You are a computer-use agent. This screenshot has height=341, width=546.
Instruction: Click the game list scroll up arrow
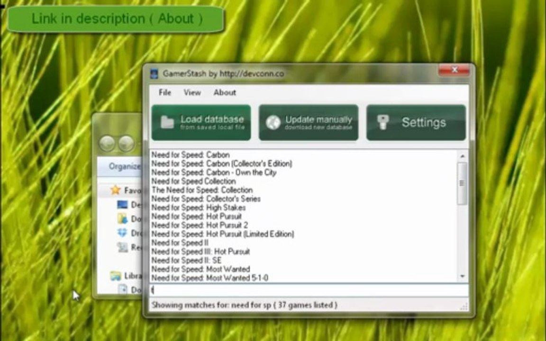coord(463,156)
